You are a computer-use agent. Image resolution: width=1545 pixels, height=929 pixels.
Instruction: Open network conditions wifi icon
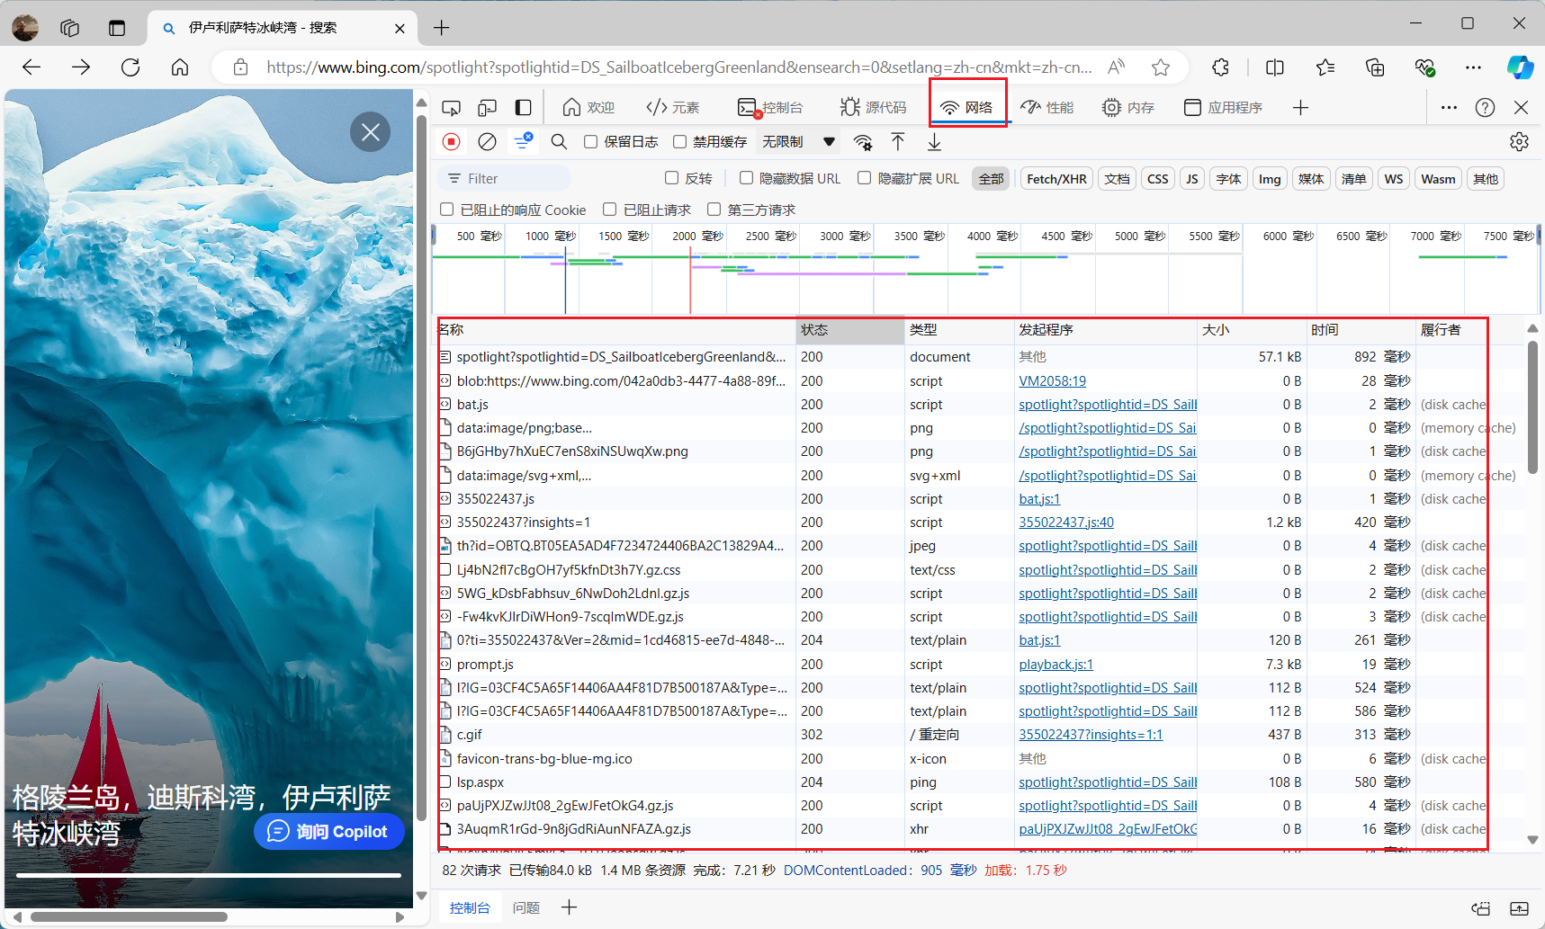click(863, 142)
